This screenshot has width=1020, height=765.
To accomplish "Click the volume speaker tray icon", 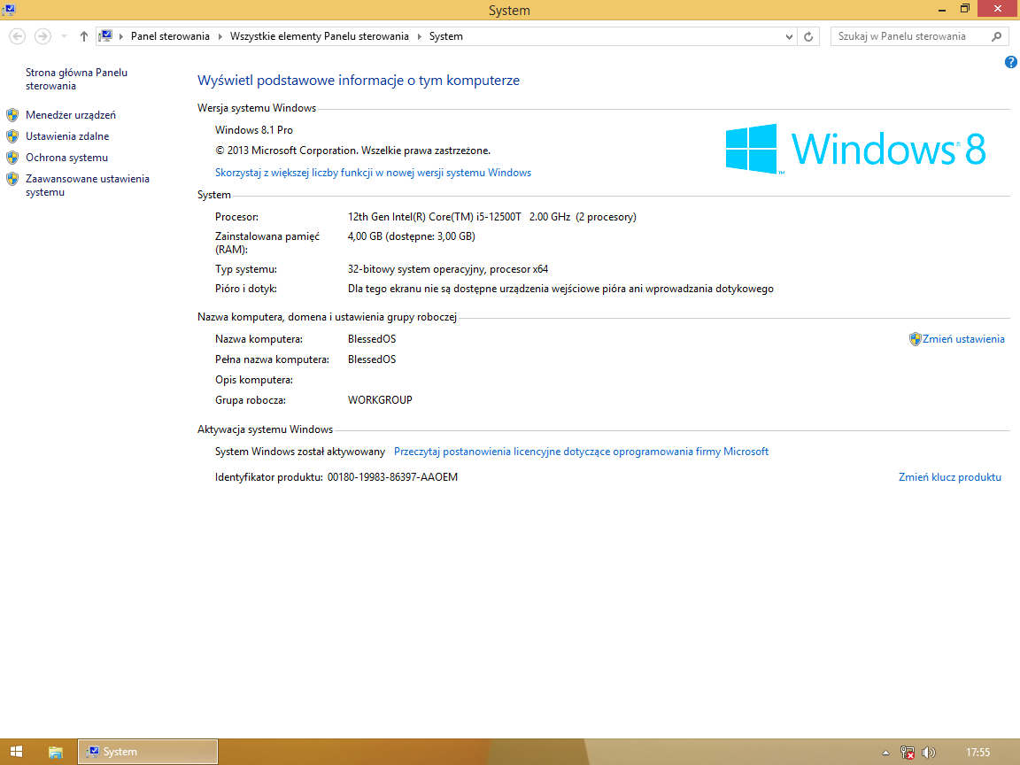I will 928,753.
